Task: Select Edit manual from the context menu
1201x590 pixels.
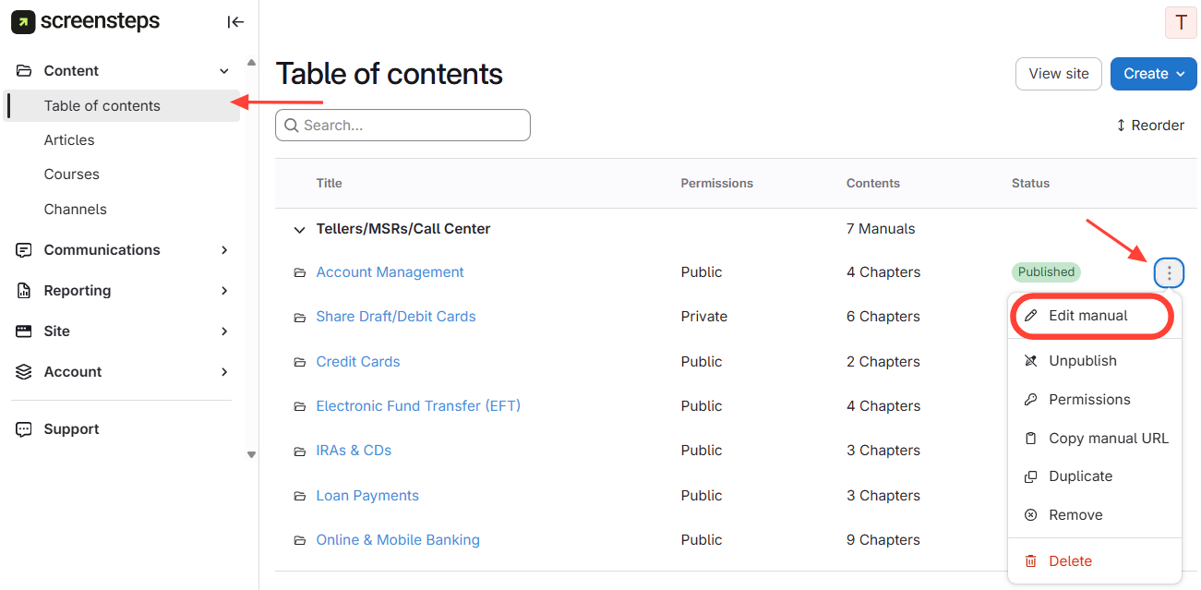Action: point(1088,316)
